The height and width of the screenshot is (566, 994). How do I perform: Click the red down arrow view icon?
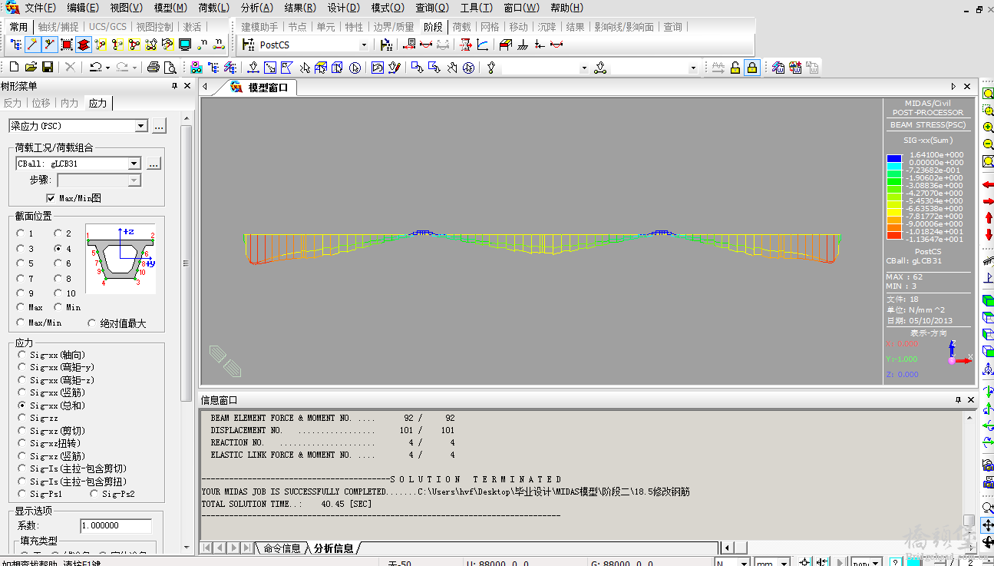988,234
